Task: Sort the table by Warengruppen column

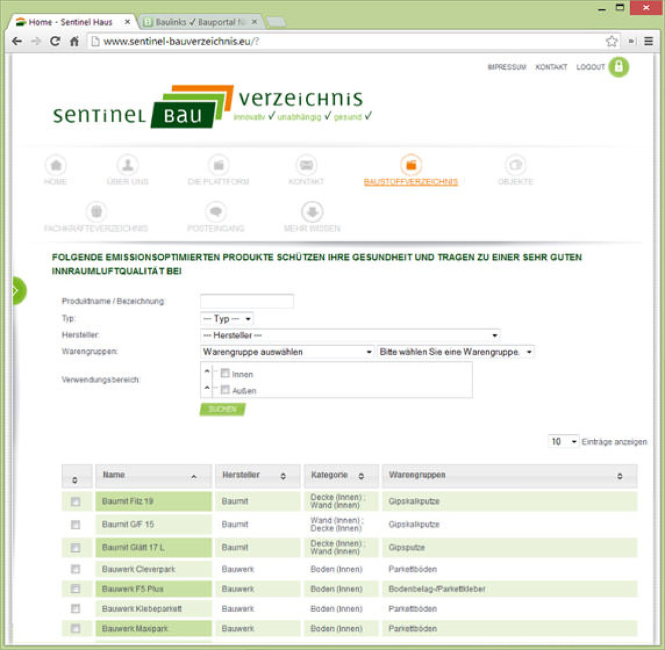Action: tap(509, 475)
